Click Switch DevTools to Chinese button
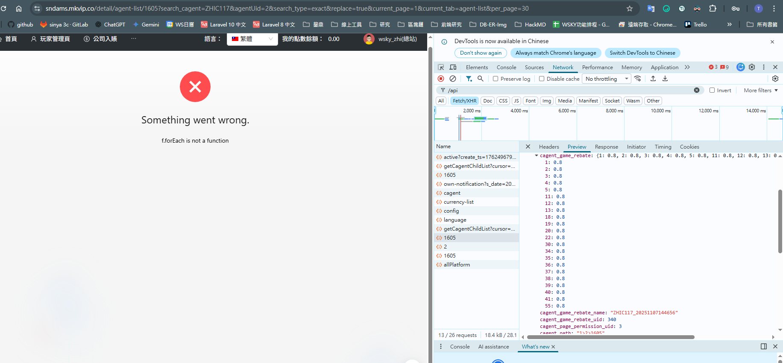783x363 pixels. click(642, 53)
